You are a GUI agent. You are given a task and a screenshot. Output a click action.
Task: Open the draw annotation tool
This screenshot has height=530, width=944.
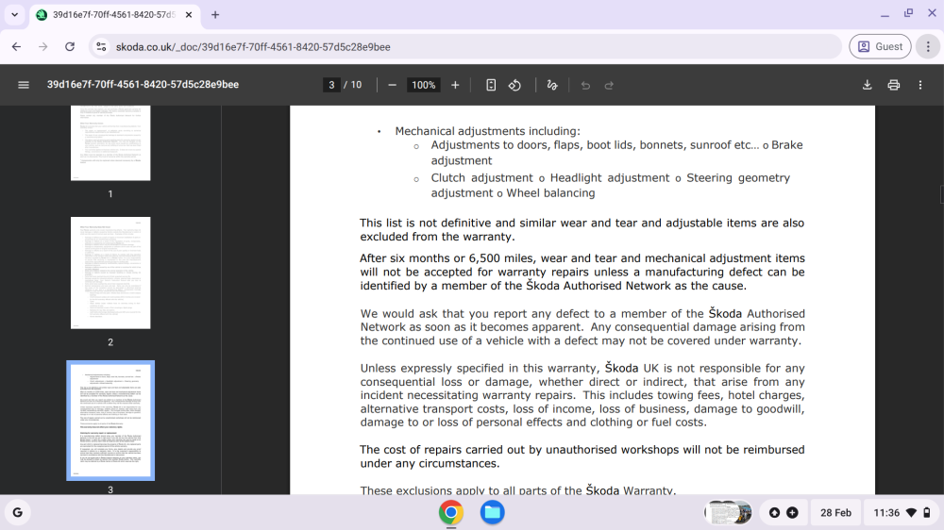[x=552, y=86]
